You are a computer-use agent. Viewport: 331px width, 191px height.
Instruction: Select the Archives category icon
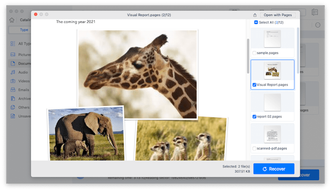point(13,99)
